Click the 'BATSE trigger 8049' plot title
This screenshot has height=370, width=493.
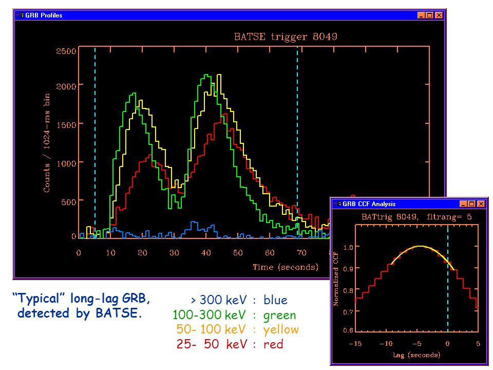(x=286, y=37)
